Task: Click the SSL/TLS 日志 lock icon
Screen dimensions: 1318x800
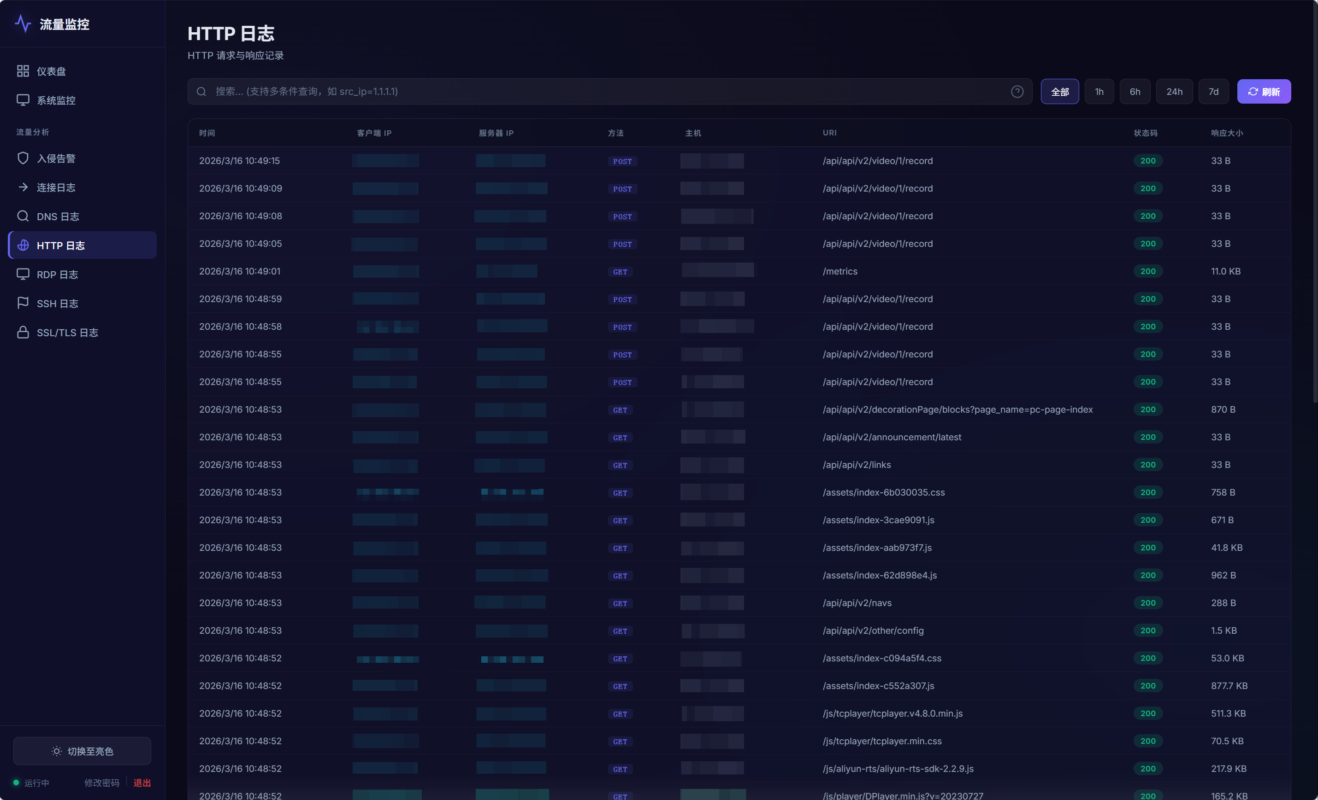Action: click(23, 333)
